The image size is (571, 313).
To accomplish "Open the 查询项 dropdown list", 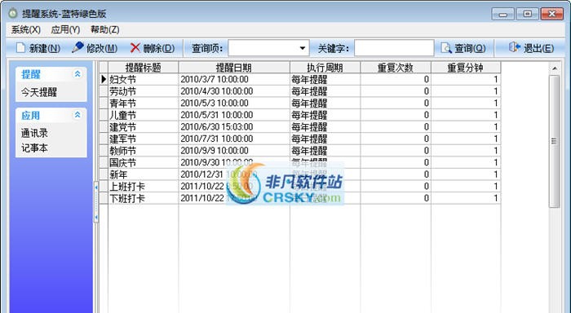I will [x=303, y=48].
